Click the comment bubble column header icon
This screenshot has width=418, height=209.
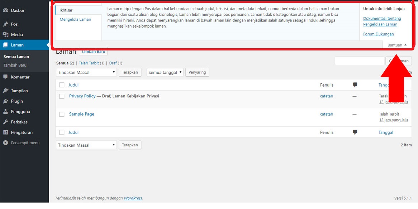pos(355,85)
